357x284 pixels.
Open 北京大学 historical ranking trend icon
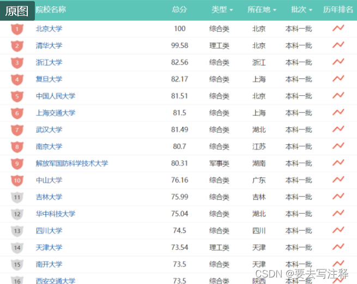click(x=338, y=28)
